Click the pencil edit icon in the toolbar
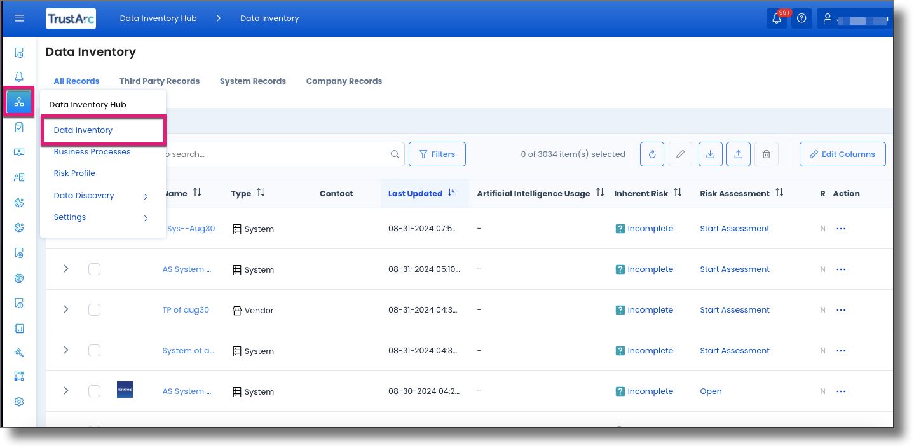This screenshot has height=448, width=914. pos(680,154)
